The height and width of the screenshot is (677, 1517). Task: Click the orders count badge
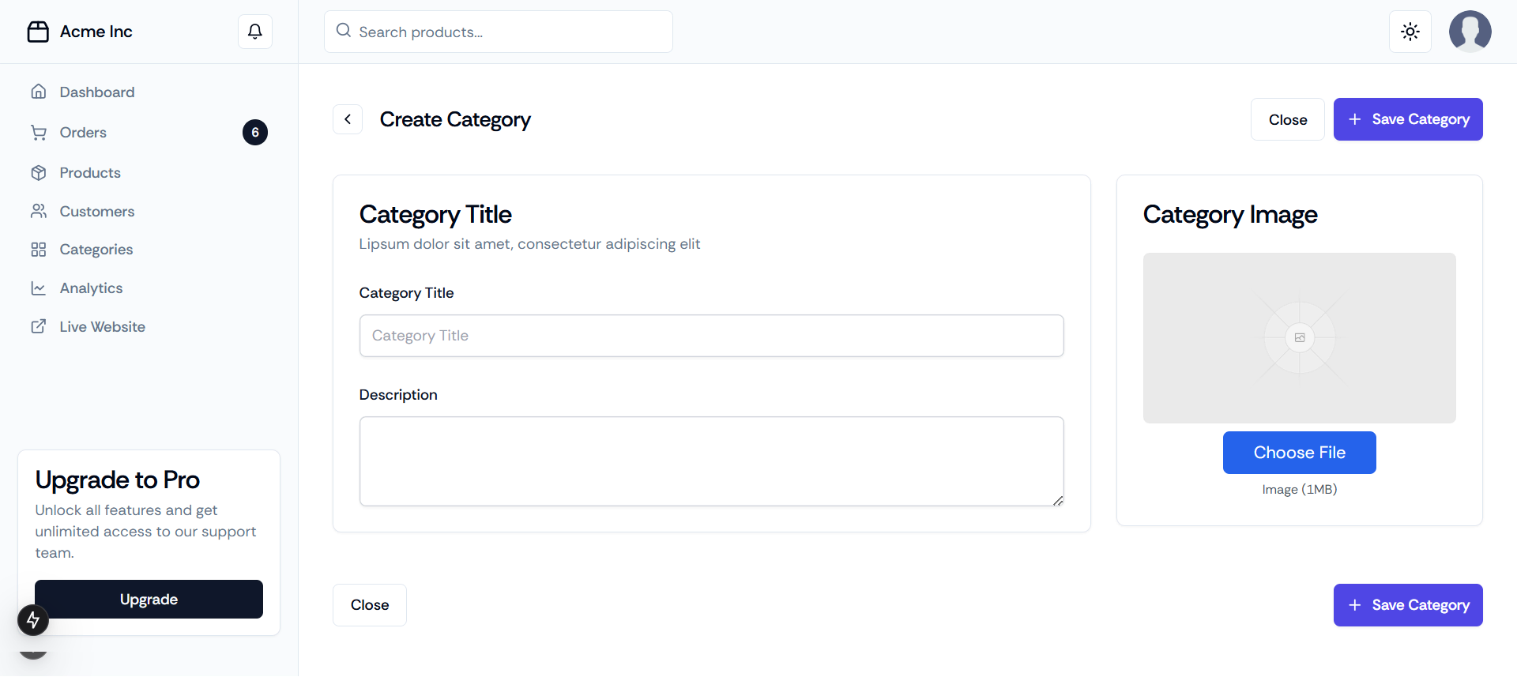coord(254,132)
